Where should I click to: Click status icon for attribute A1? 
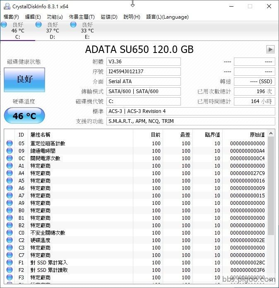click(10, 166)
